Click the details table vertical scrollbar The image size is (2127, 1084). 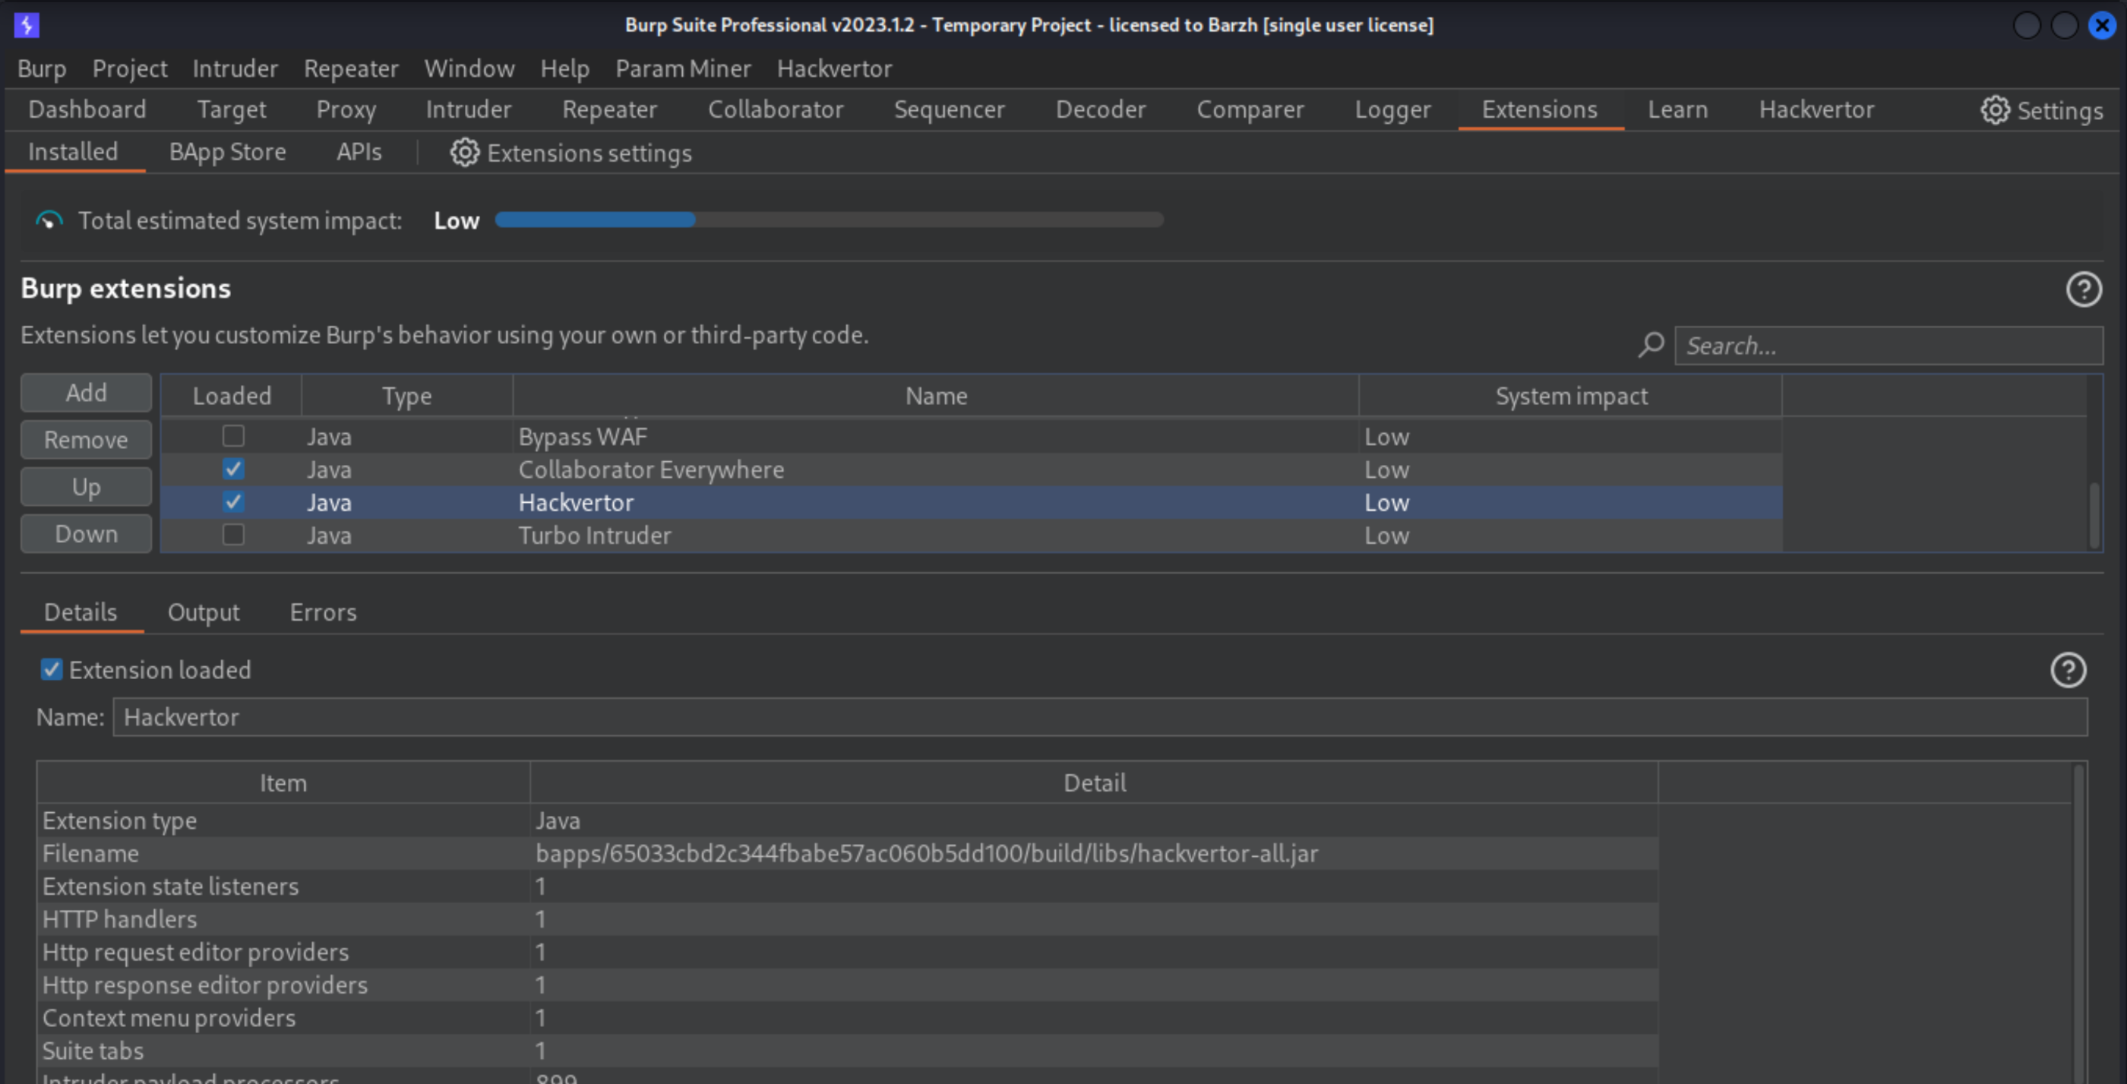[x=2078, y=923]
